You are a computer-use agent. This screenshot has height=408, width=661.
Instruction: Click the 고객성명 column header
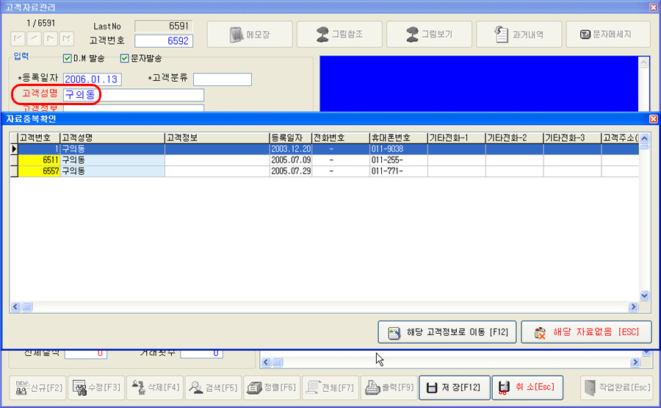(112, 138)
